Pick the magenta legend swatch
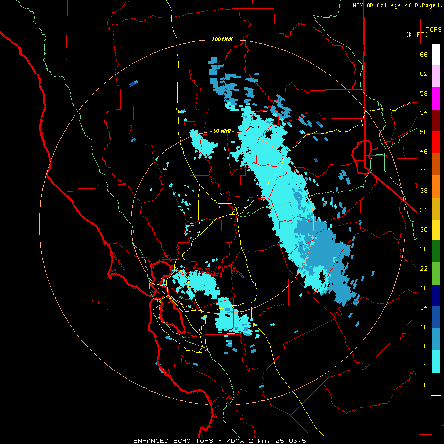Image resolution: width=444 pixels, height=444 pixels. point(436,98)
